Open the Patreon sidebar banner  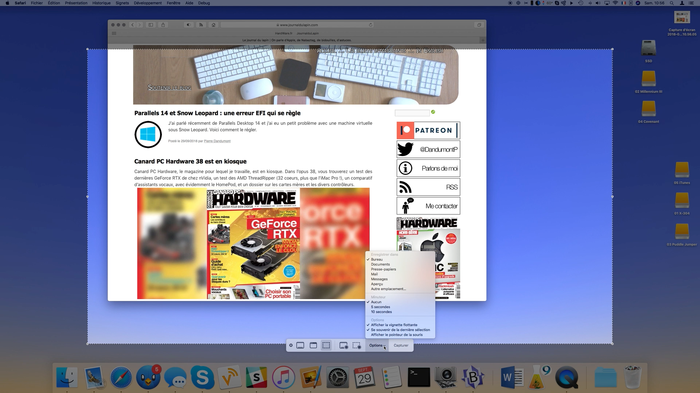pos(428,130)
